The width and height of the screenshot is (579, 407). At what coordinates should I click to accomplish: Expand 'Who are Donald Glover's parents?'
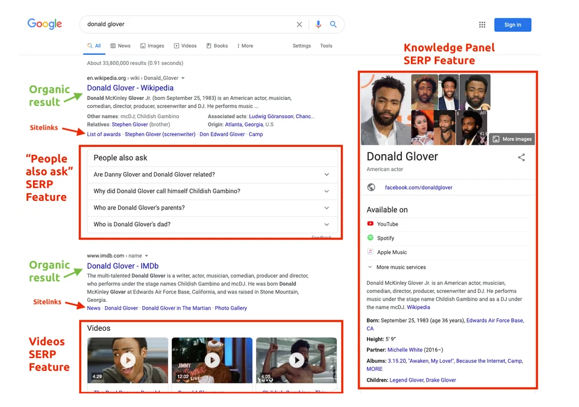coord(212,208)
